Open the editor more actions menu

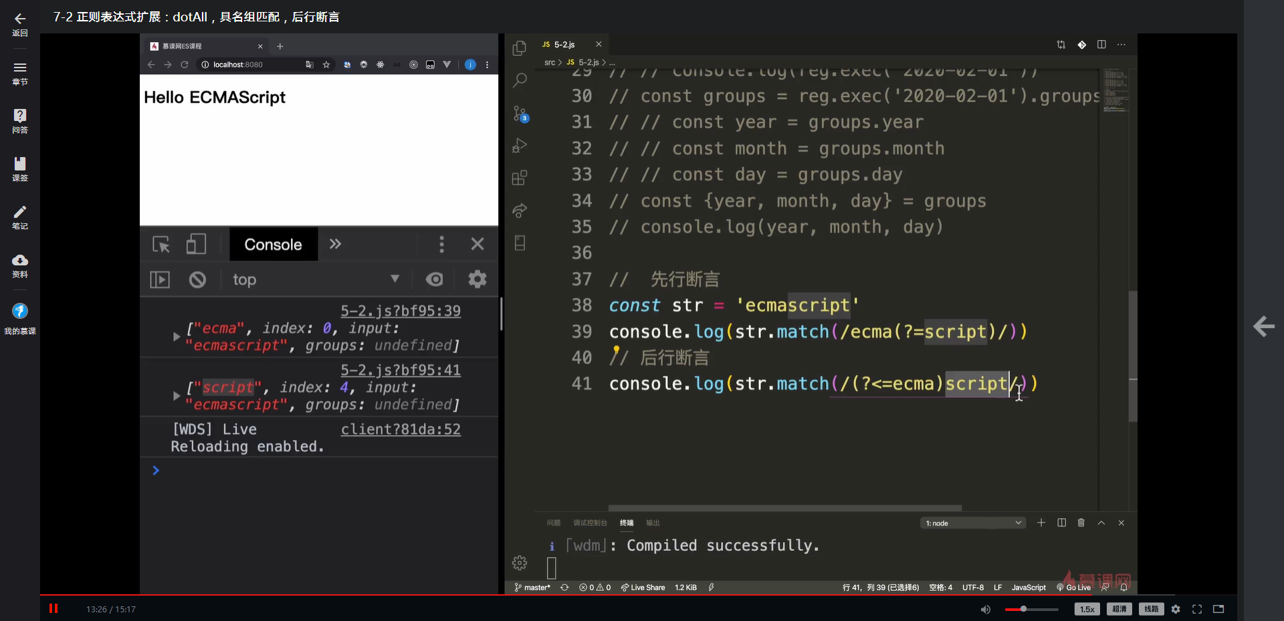pos(1121,45)
